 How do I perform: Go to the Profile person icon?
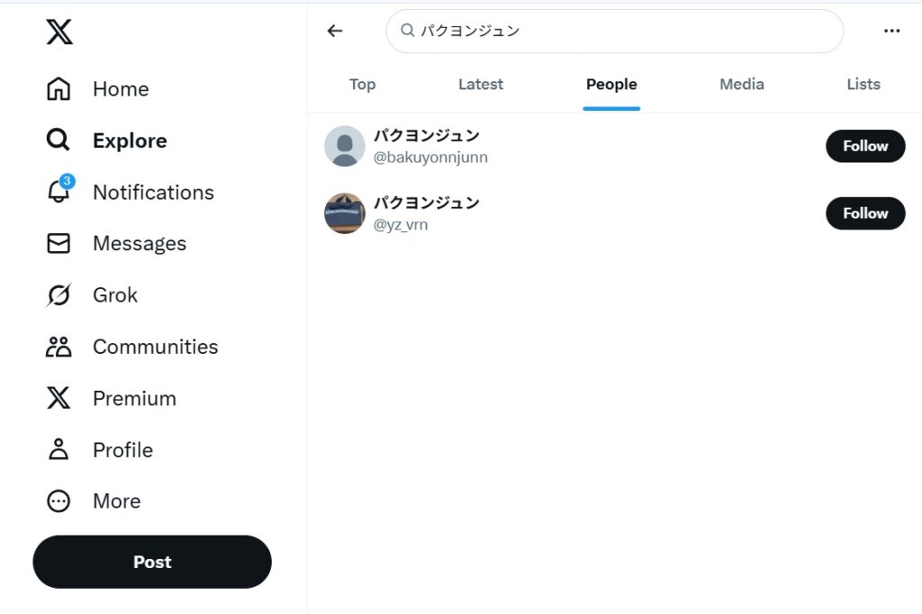59,449
